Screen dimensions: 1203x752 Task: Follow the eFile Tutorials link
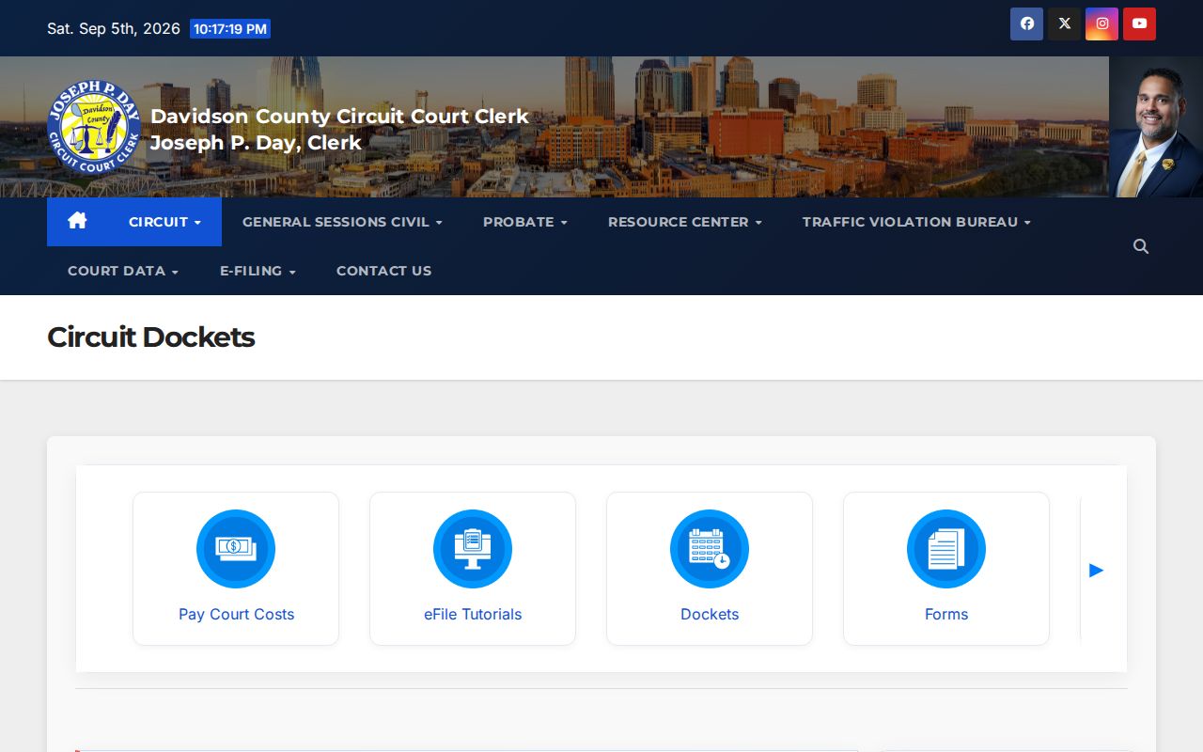[x=473, y=614]
